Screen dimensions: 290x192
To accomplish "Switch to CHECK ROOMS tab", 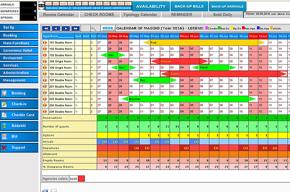I will (99, 14).
